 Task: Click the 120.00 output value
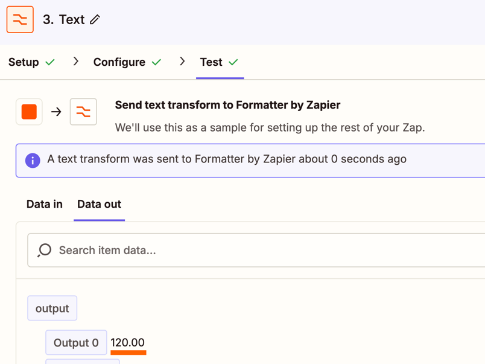127,343
